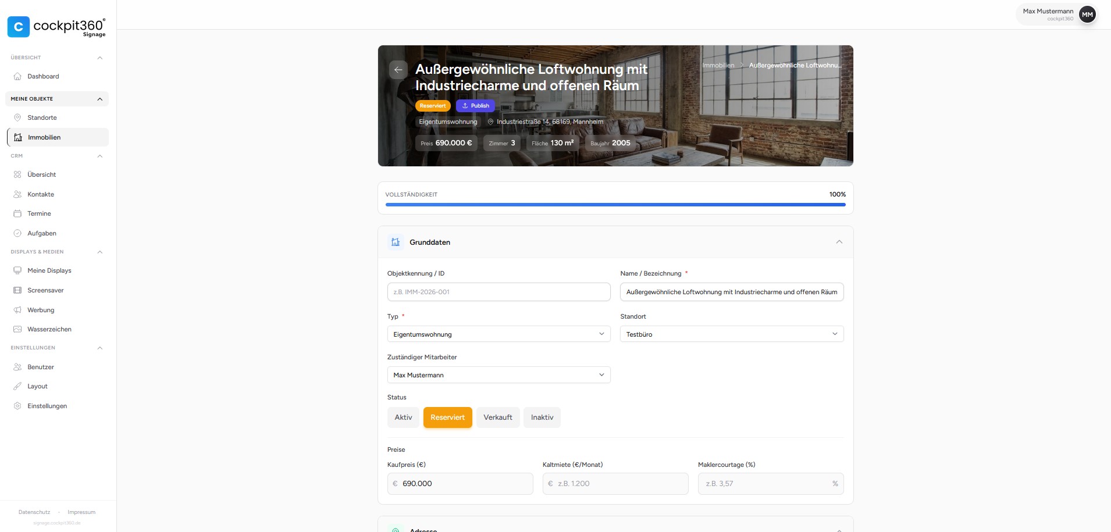The width and height of the screenshot is (1111, 532).
Task: Click the Immobilien building icon in sidebar
Action: click(18, 137)
